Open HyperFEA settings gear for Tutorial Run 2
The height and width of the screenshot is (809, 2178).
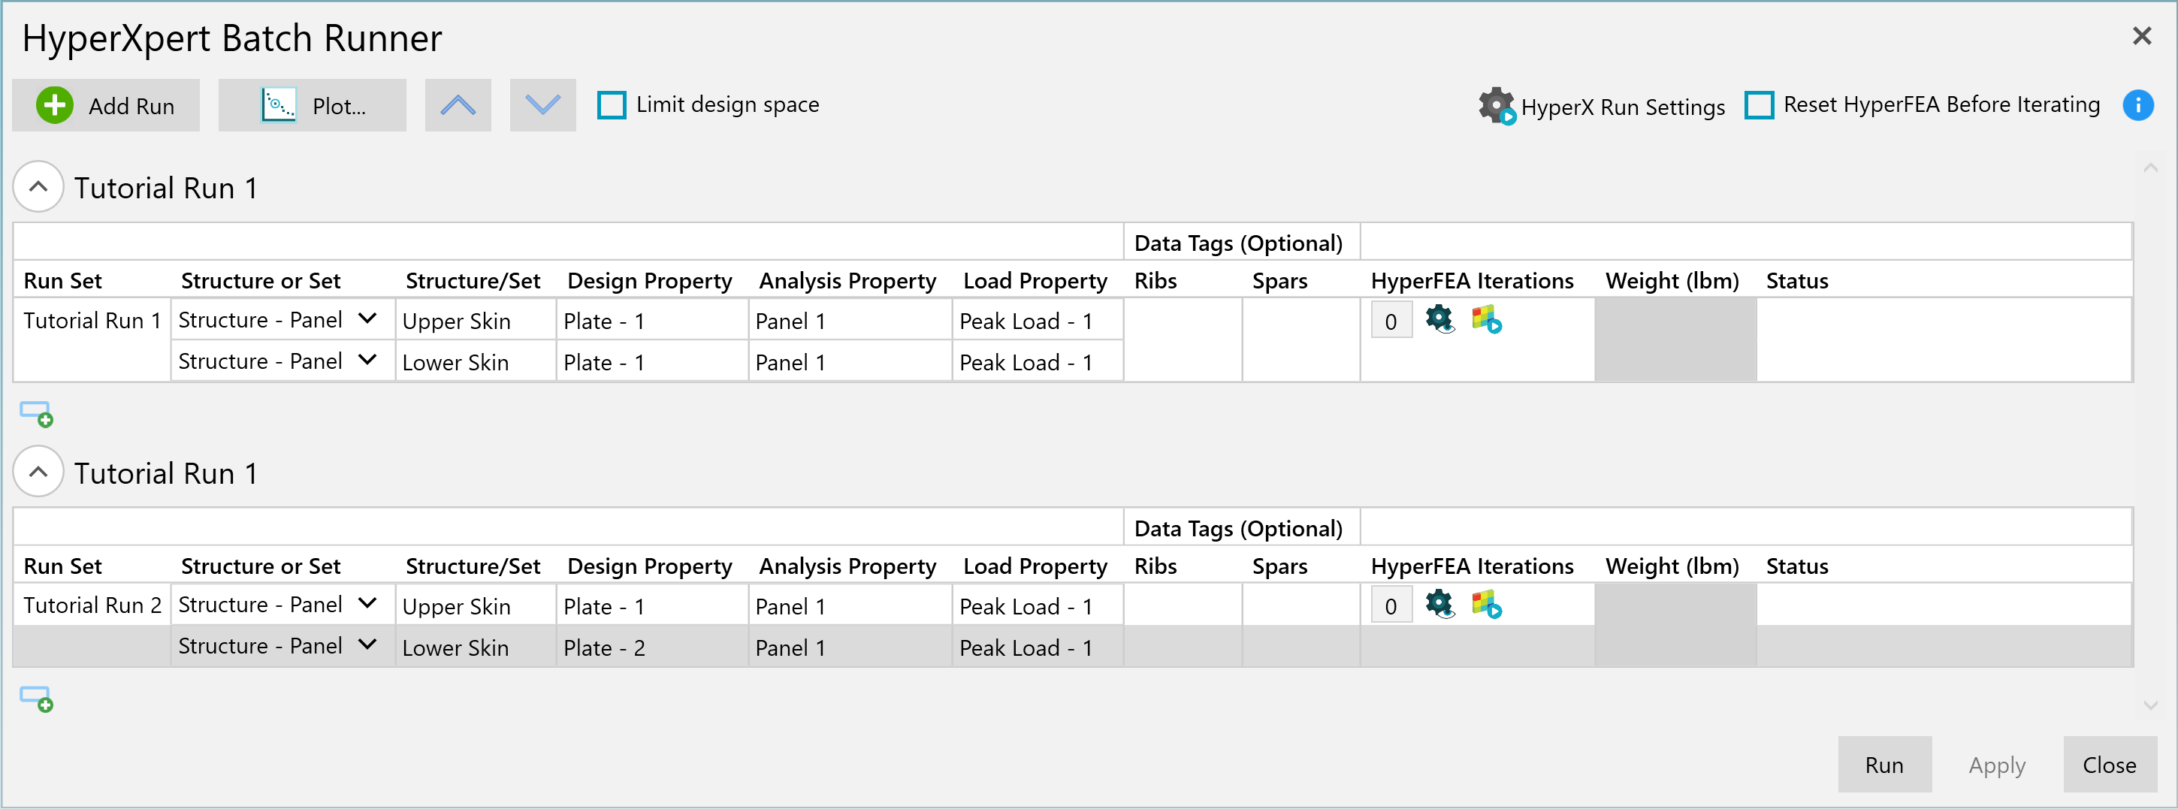[1439, 605]
